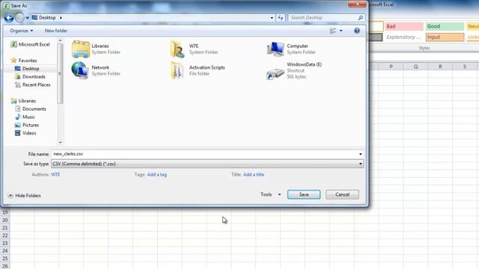Click the Save button
The width and height of the screenshot is (479, 269).
click(304, 194)
